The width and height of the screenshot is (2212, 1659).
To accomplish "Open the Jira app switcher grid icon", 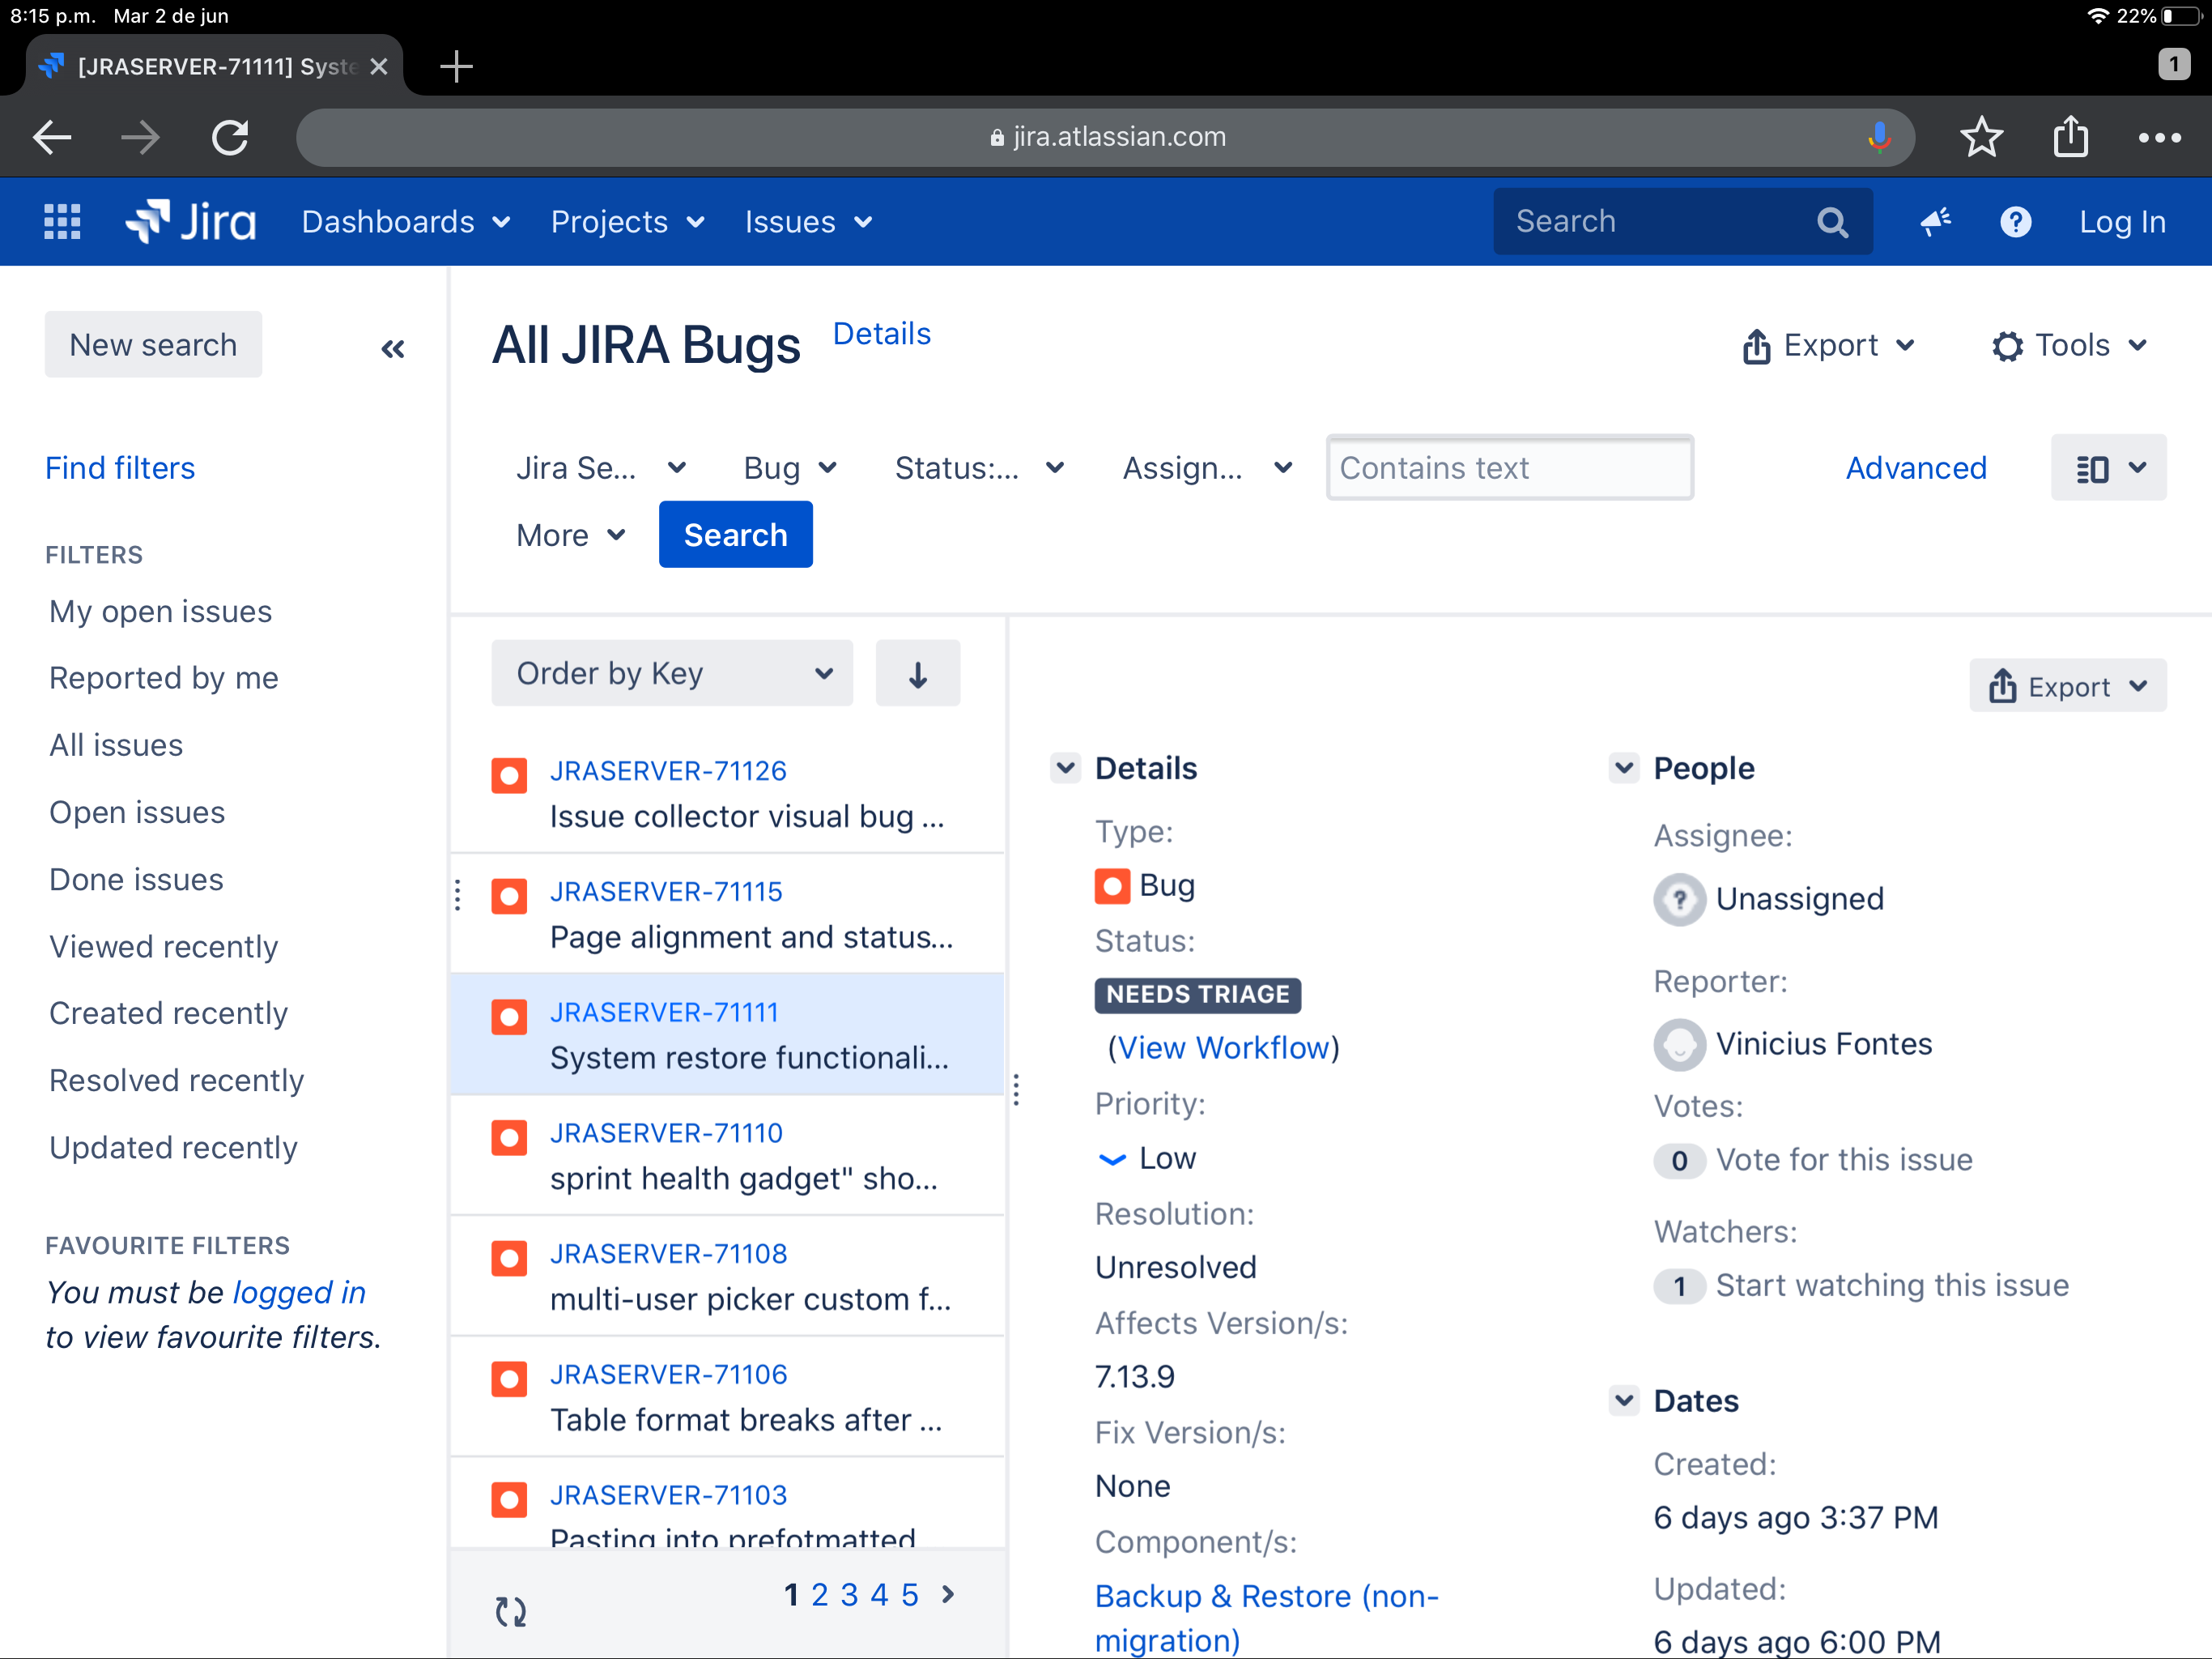I will tap(62, 221).
